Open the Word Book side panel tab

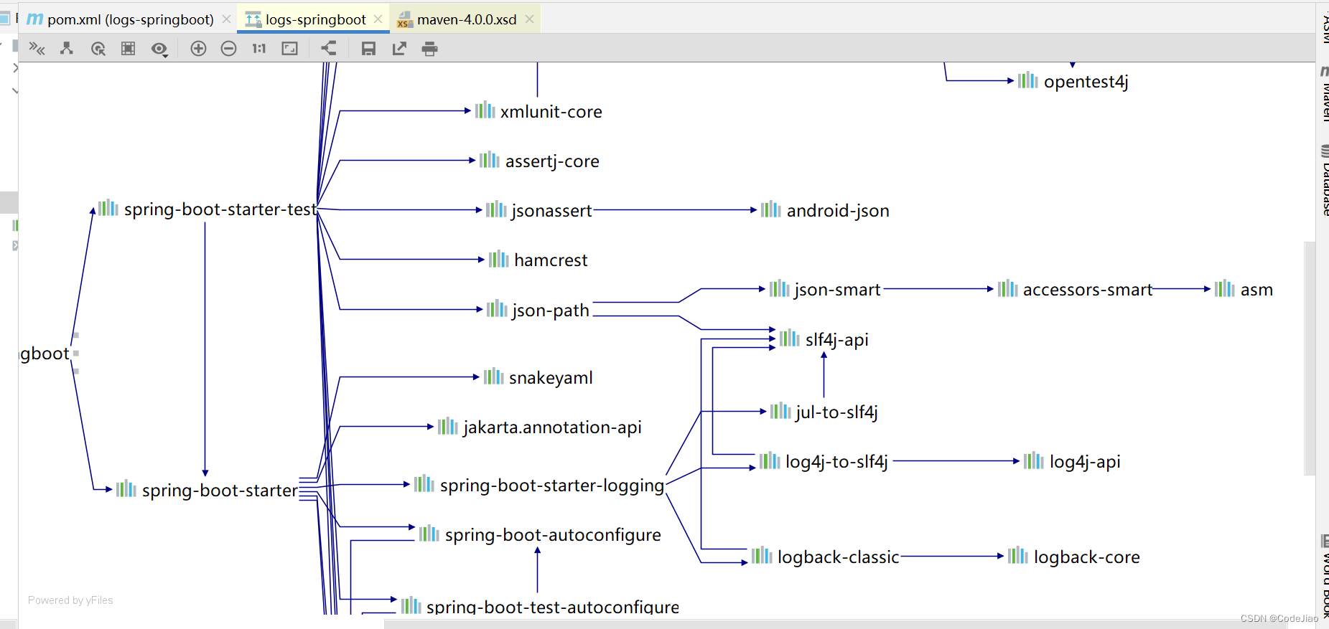point(1324,576)
